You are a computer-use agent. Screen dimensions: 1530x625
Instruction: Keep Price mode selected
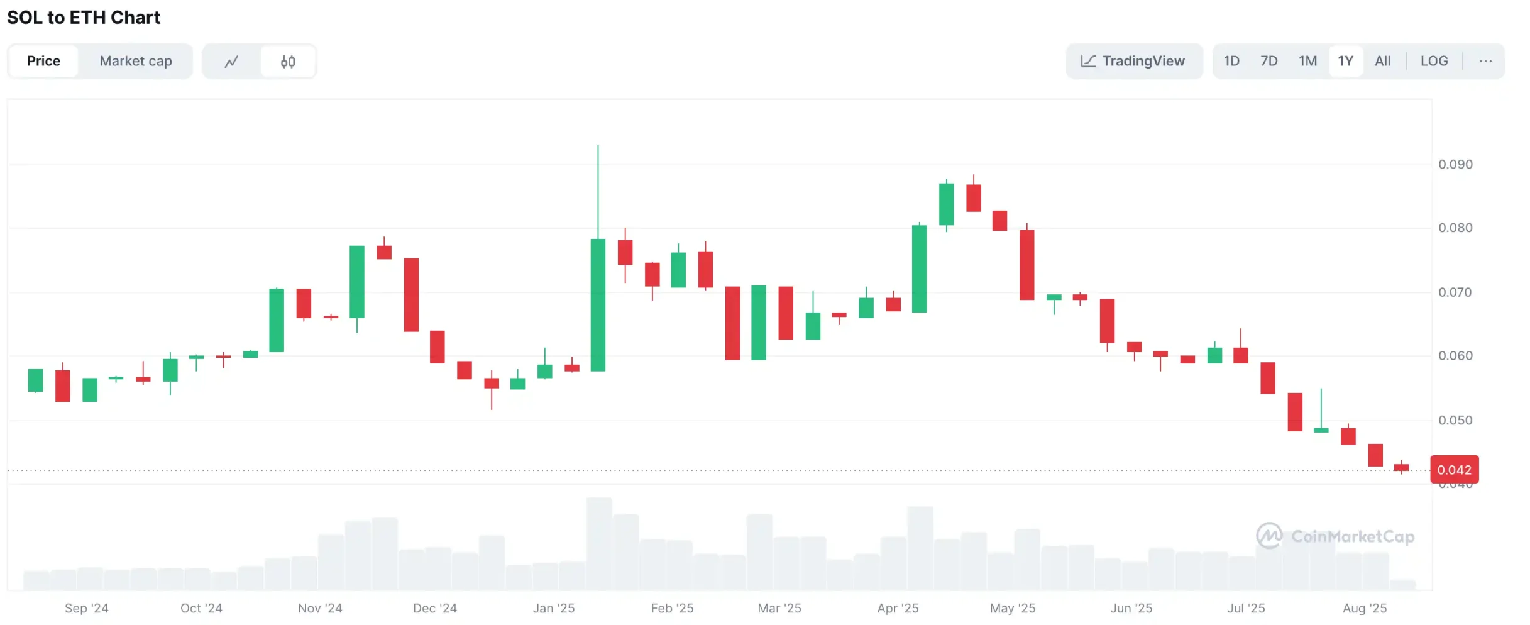(x=43, y=61)
